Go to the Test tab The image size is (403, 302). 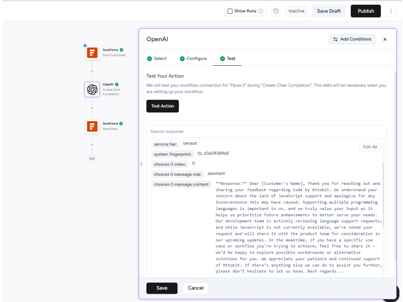tap(227, 59)
